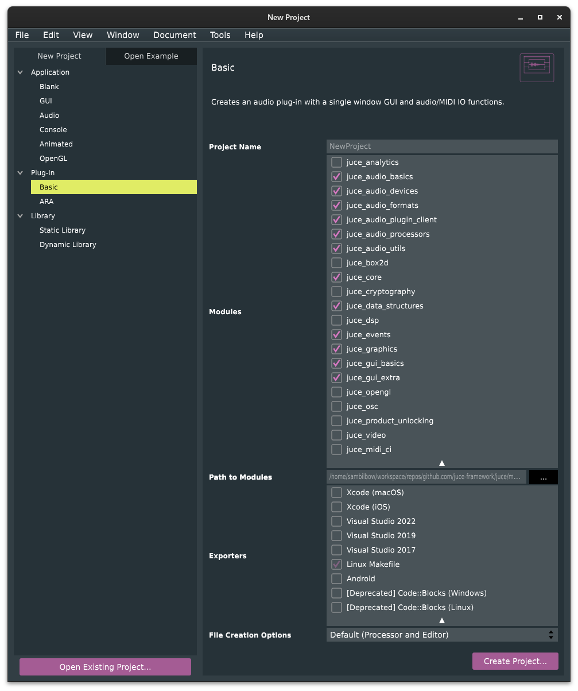Enable the Visual Studio 2022 exporter

[x=337, y=522]
